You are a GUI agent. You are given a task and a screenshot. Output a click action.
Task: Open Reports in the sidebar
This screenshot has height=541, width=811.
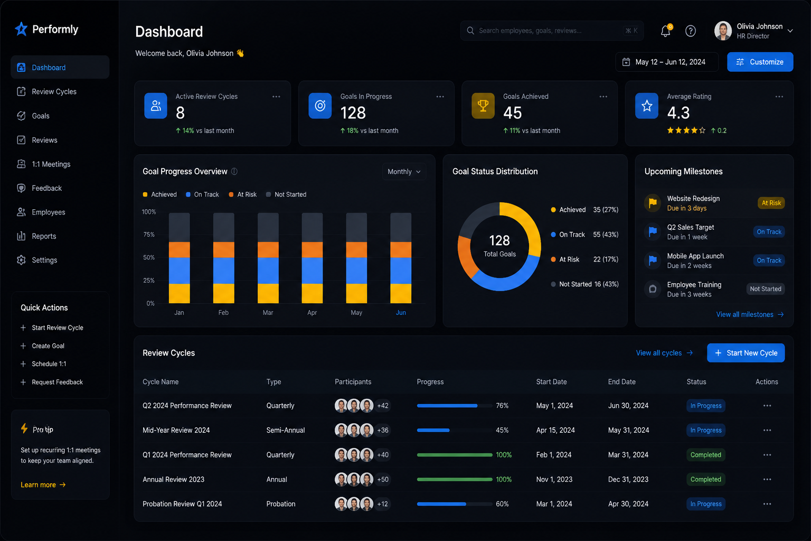click(x=60, y=236)
